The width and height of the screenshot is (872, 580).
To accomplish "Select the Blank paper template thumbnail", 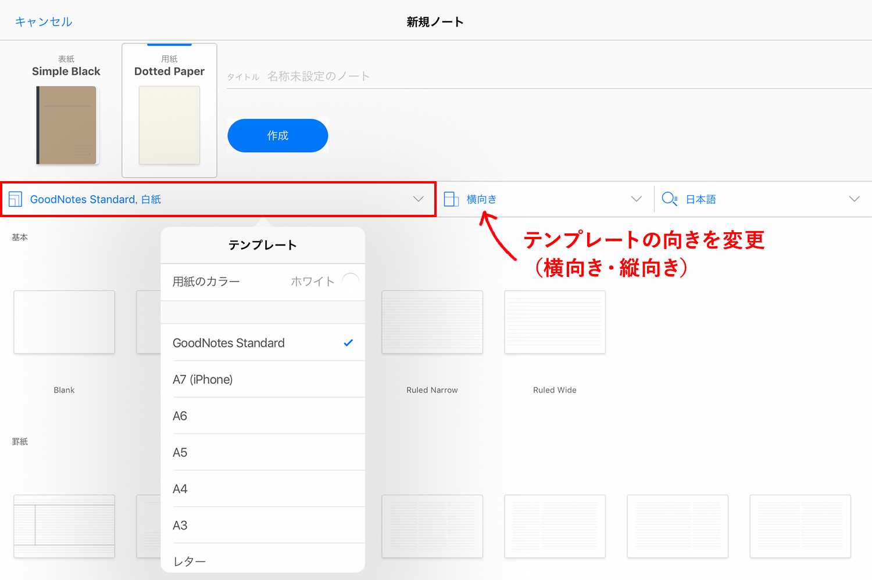I will click(x=64, y=322).
